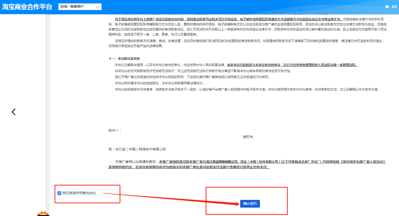Viewport: 399px width, 216px height.
Task: Click the bold text 对于因在淘分销平台上的推广活动
Action: tap(228, 19)
